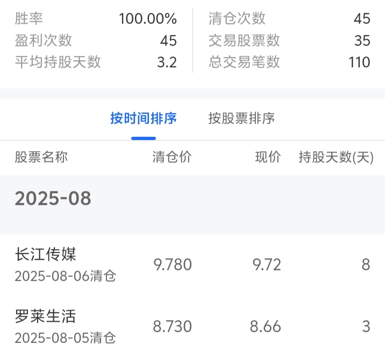Switch to 按股票排序 tab
Image resolution: width=385 pixels, height=353 pixels.
pyautogui.click(x=241, y=118)
